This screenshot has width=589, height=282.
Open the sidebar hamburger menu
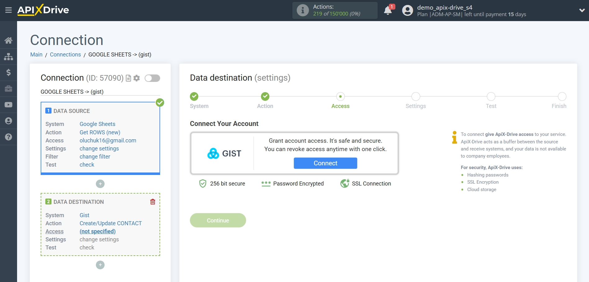(8, 10)
